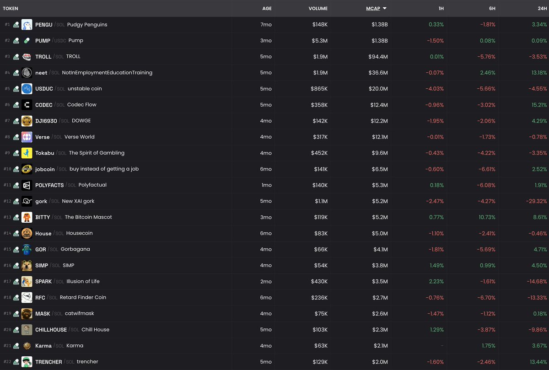Click the TROLL face token icon

[x=27, y=57]
